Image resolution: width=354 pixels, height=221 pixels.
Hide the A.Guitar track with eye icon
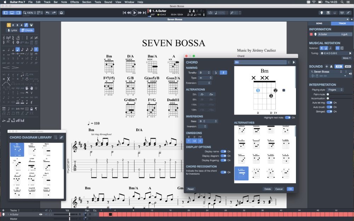click(x=41, y=214)
